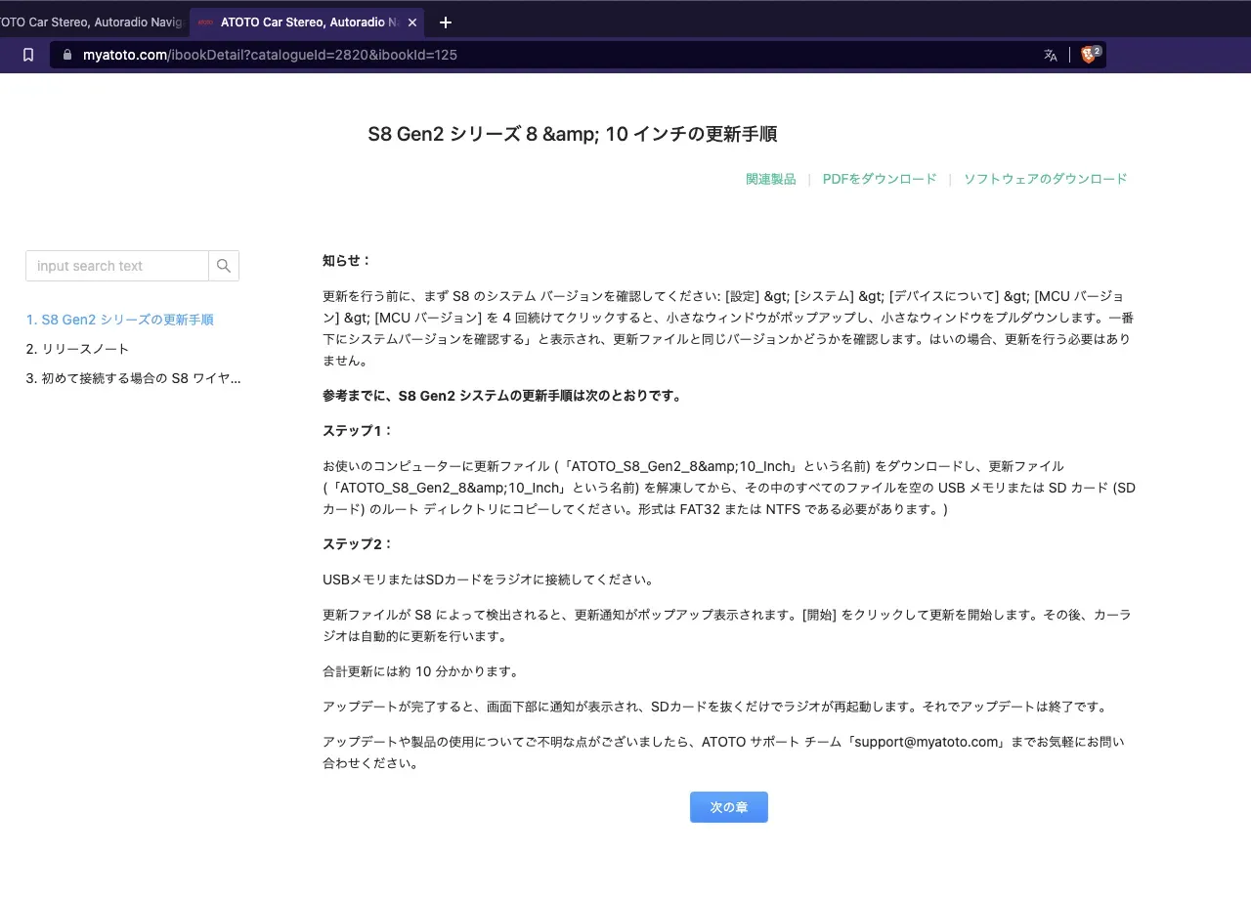Click the '知らせ：' heading
The height and width of the screenshot is (902, 1251).
(x=347, y=261)
